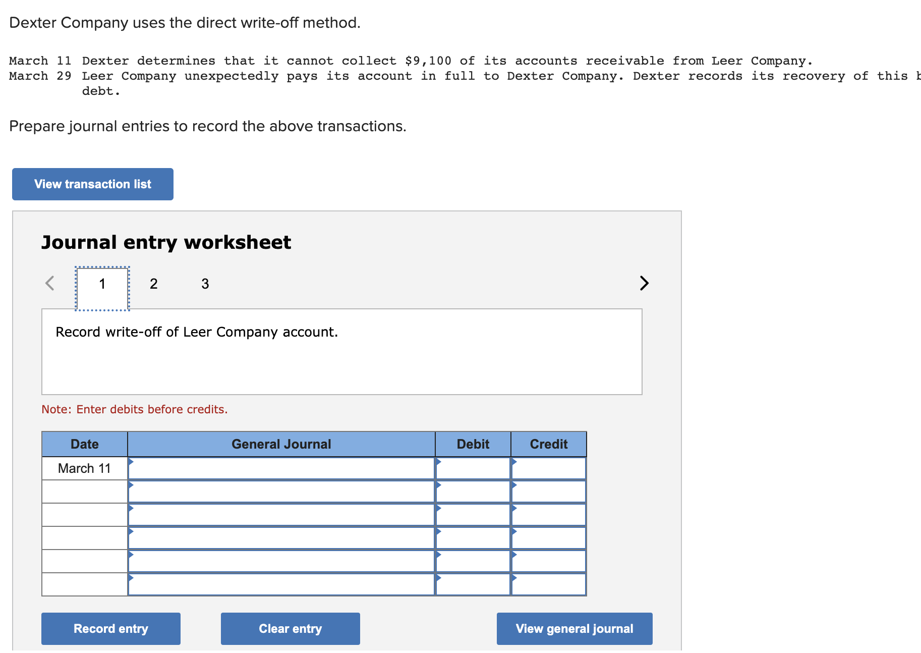Select the March 11 date cell
This screenshot has width=921, height=653.
coord(84,468)
